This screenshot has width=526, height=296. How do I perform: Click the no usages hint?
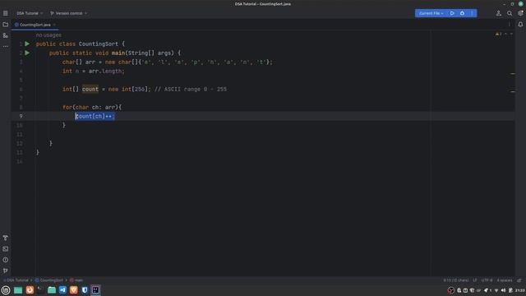48,35
